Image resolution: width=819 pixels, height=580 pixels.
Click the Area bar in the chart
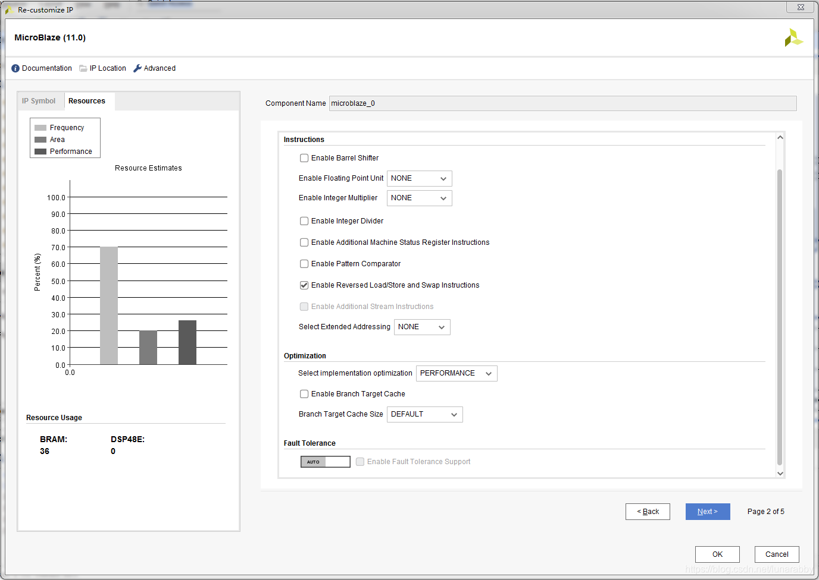148,348
